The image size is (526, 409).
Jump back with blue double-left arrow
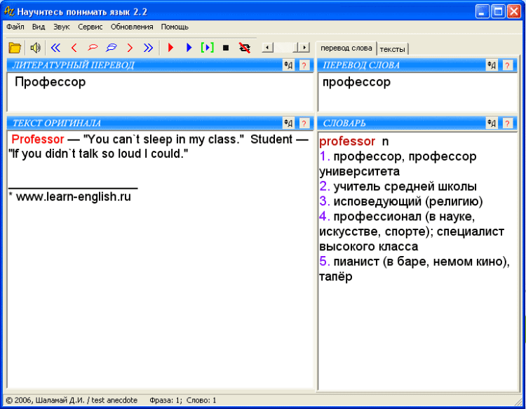click(56, 48)
